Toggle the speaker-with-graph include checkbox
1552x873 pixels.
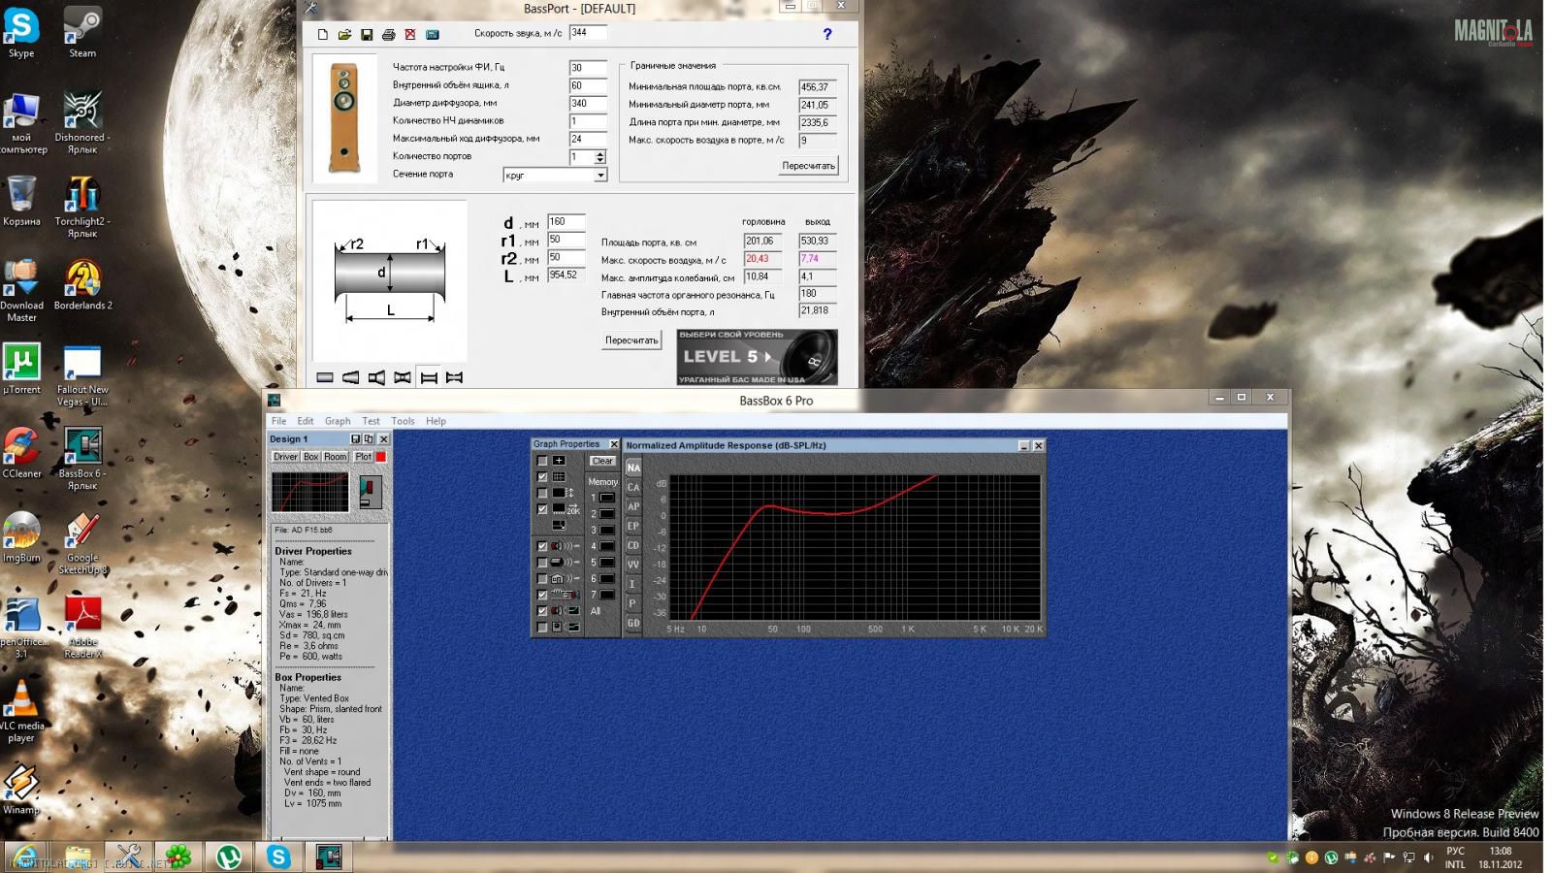[542, 610]
